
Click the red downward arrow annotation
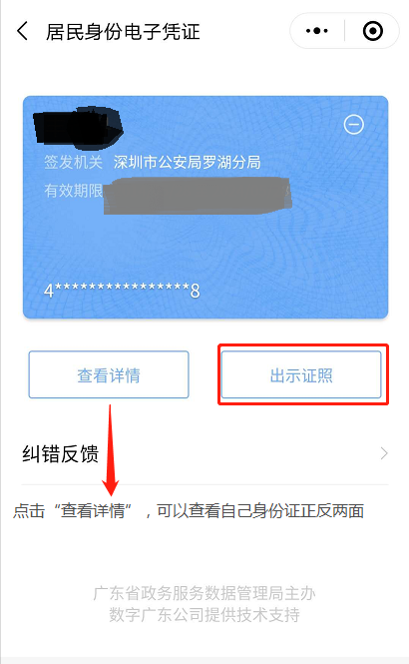pyautogui.click(x=111, y=450)
